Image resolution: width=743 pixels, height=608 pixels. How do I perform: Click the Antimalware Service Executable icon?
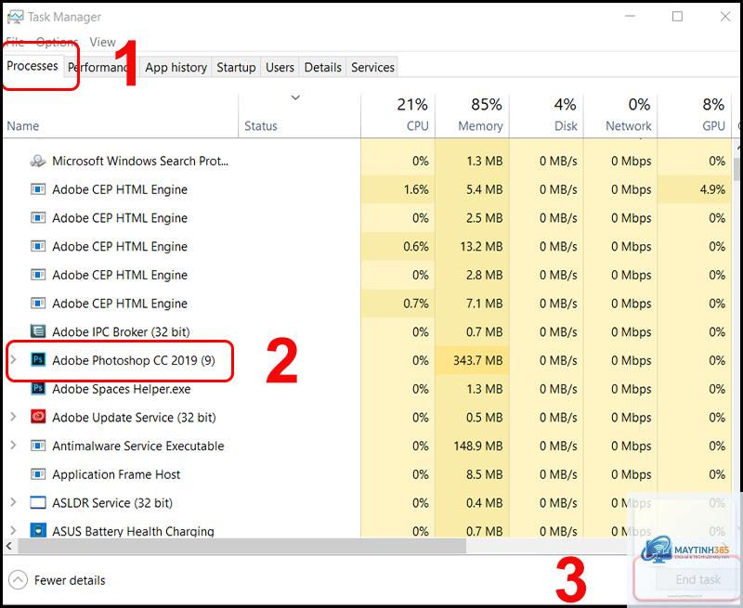pos(38,446)
